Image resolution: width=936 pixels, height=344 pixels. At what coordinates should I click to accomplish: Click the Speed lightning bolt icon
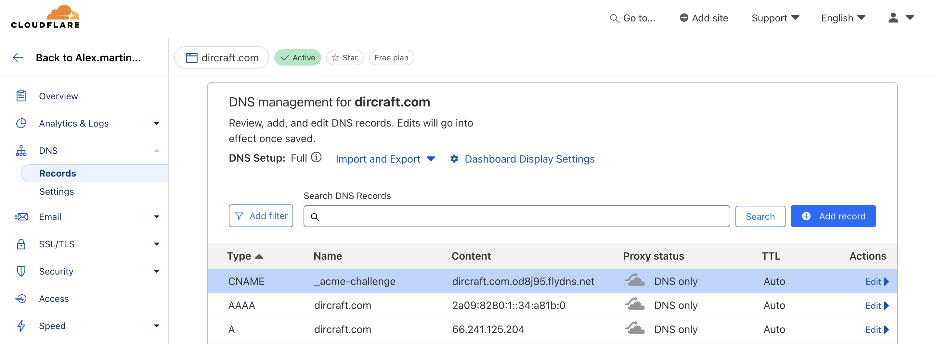tap(21, 326)
